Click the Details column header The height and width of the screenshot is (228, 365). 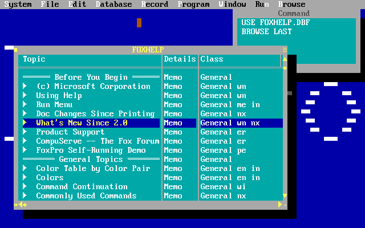(x=180, y=59)
